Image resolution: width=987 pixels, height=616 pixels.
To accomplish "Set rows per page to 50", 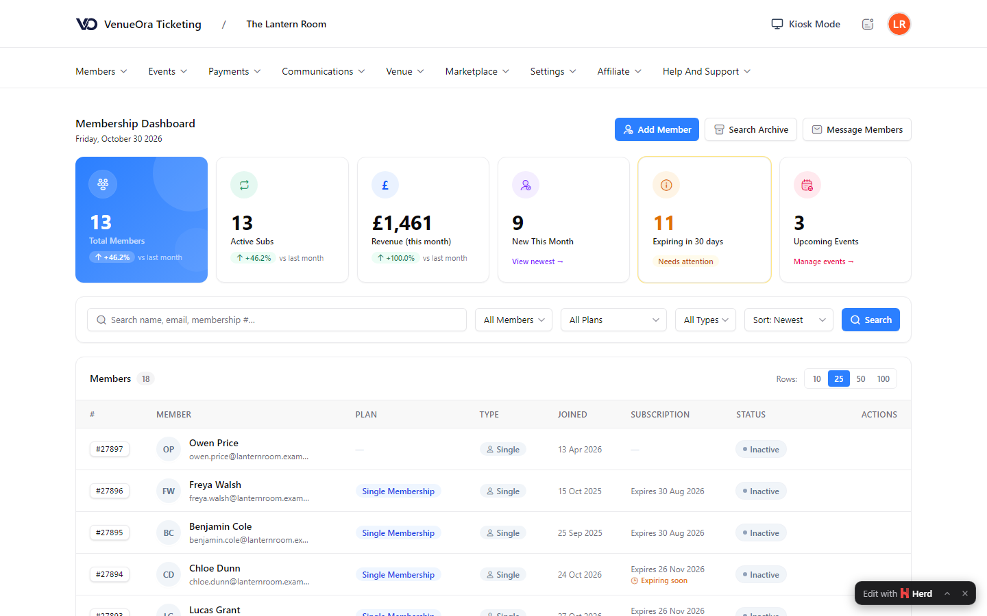I will coord(861,378).
